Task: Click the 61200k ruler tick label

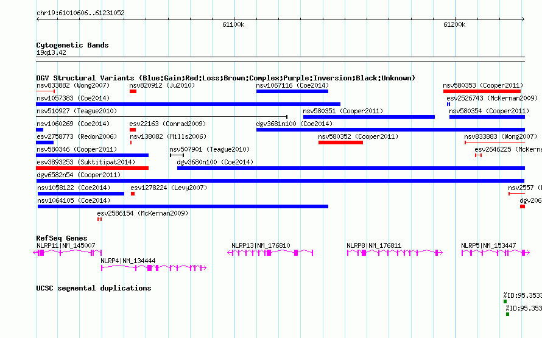Action: [x=454, y=24]
